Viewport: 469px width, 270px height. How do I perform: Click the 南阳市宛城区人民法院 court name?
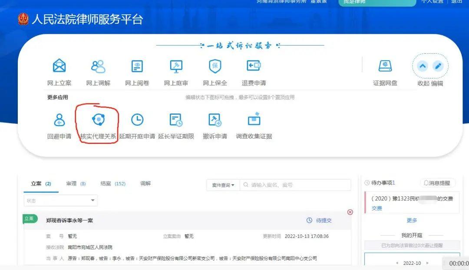pos(90,247)
